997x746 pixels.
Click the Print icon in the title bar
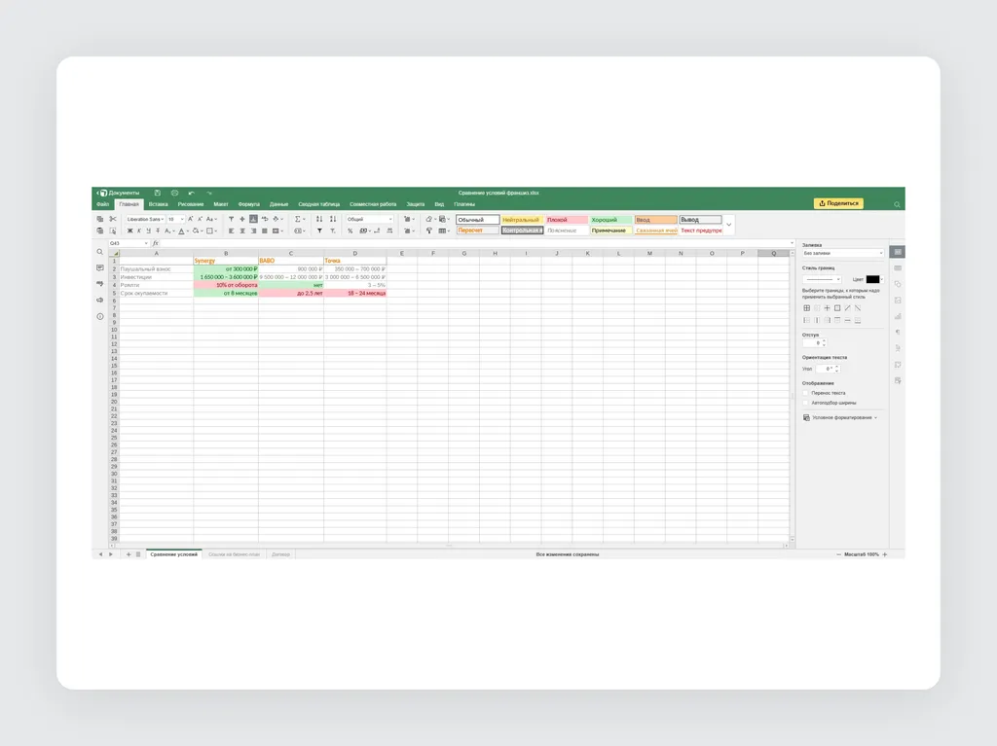click(x=174, y=193)
